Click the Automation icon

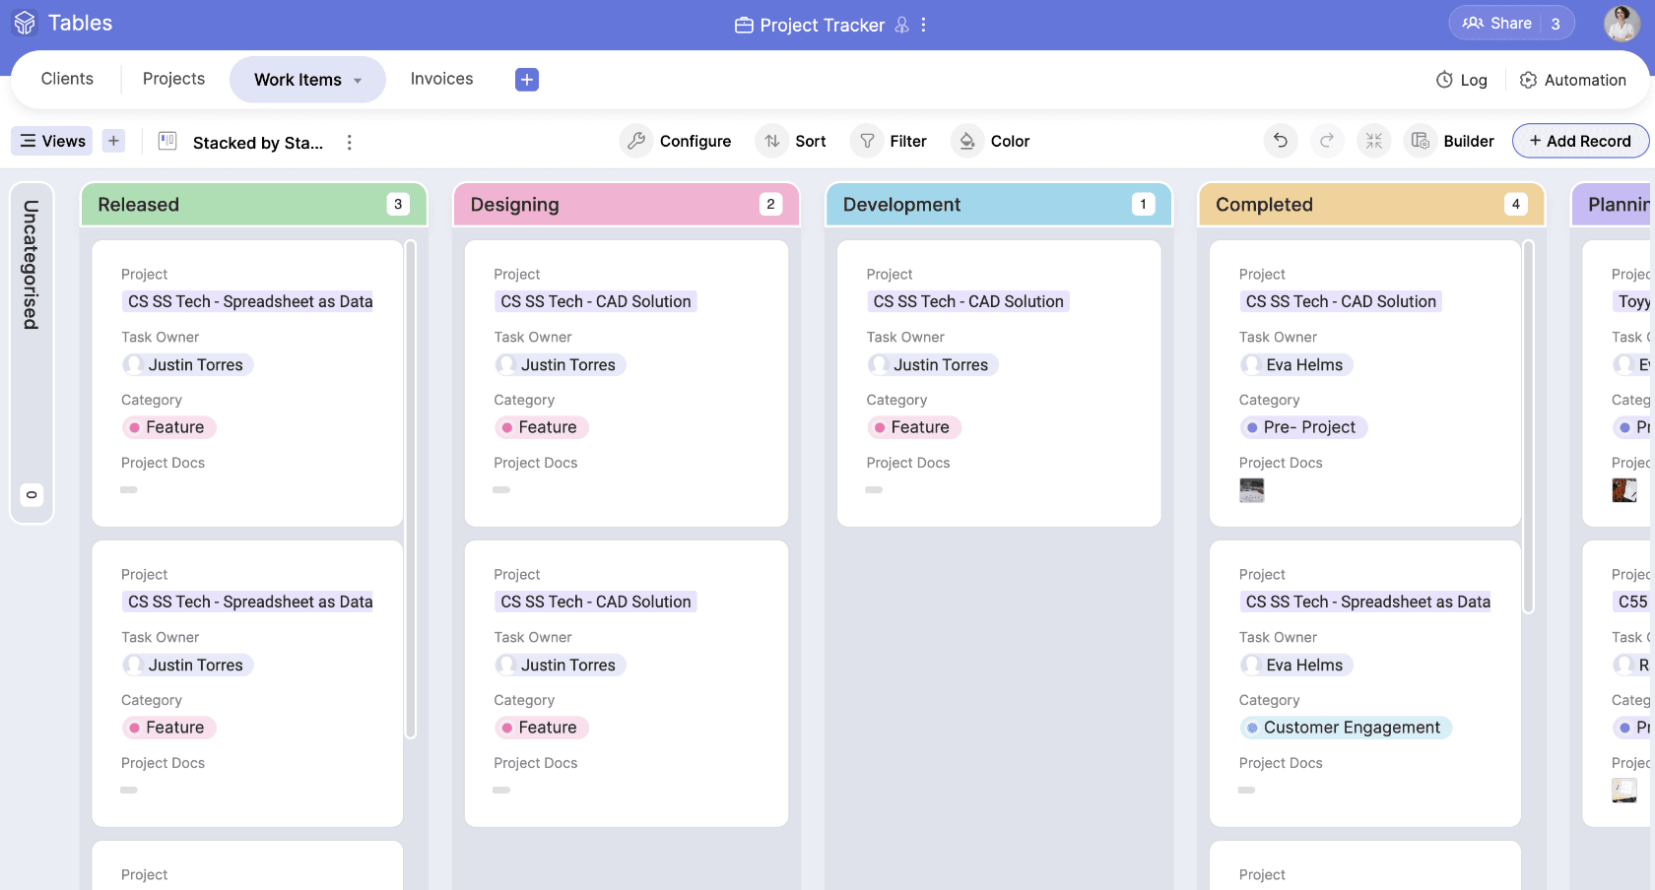click(1527, 80)
